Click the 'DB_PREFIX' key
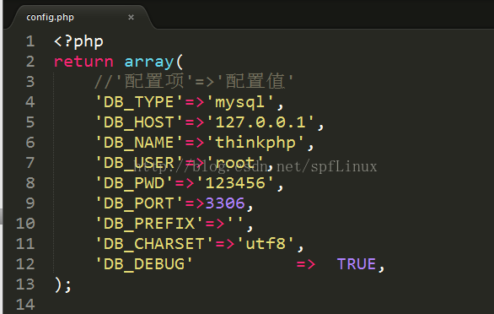Screen dimensions: 494x314 149,224
